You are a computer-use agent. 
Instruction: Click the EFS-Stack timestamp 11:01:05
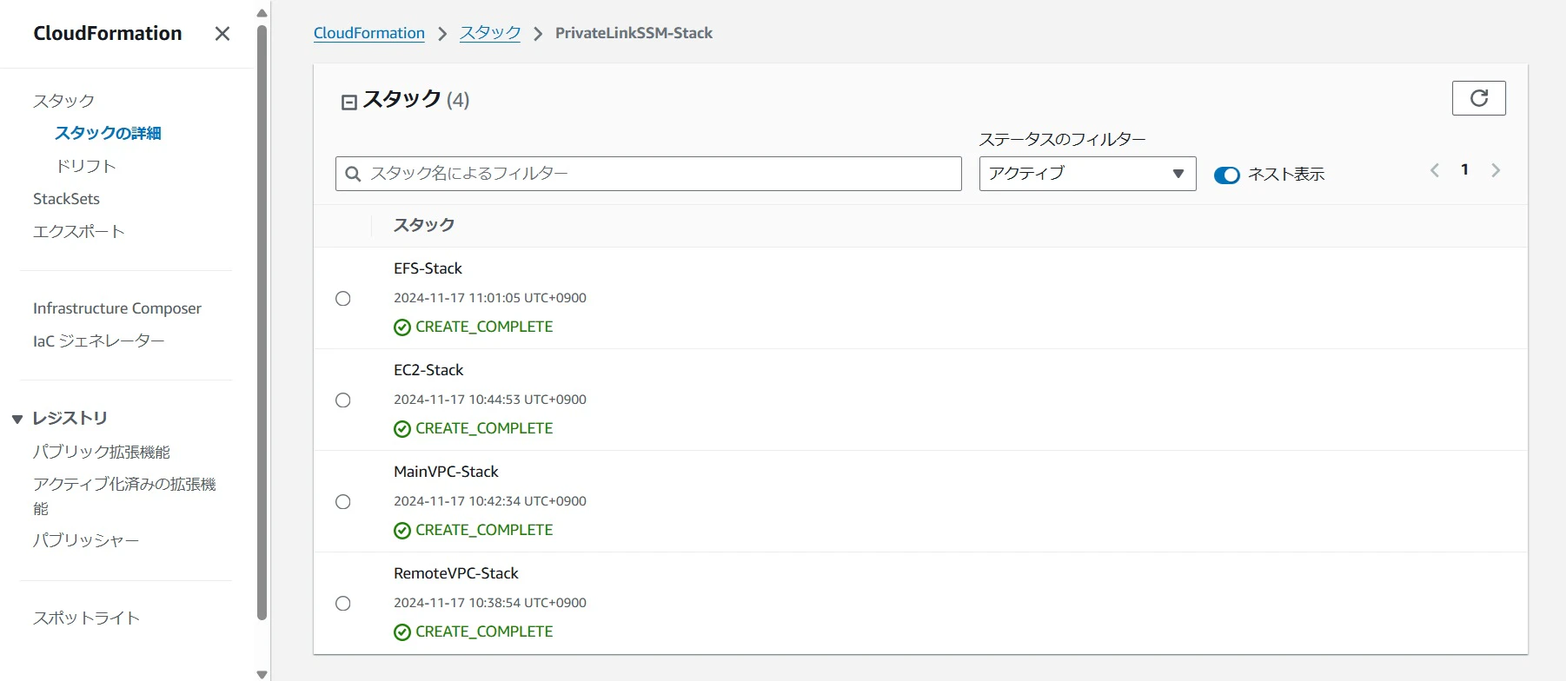pyautogui.click(x=490, y=298)
